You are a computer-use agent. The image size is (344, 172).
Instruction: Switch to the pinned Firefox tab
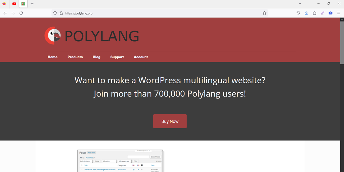(4, 3)
